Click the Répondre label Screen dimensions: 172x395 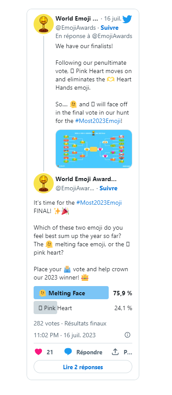[89, 352]
